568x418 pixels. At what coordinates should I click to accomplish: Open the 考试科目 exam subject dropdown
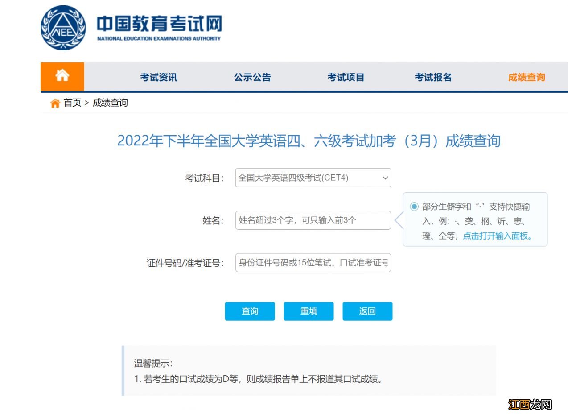[x=312, y=178]
